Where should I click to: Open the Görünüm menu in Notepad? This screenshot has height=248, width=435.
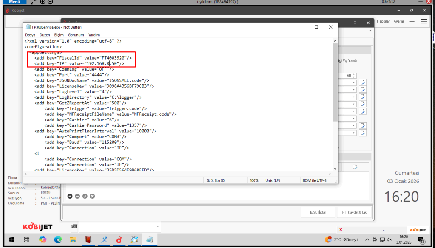pyautogui.click(x=76, y=35)
